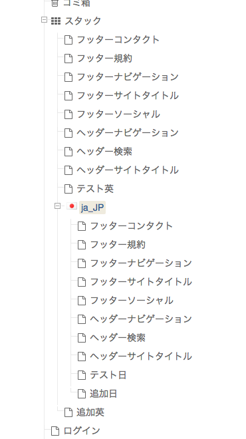Click the page icon beside 追加英
Screen dimensions: 246x439
click(x=68, y=412)
